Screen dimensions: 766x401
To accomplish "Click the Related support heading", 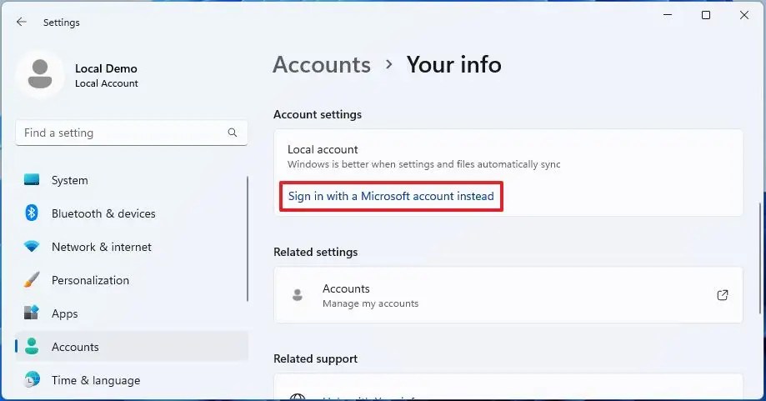I will [x=316, y=358].
